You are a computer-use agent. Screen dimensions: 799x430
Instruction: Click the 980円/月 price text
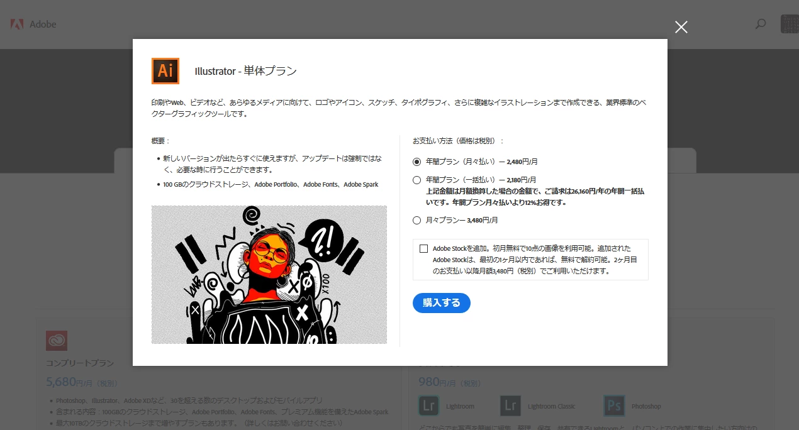pos(450,382)
